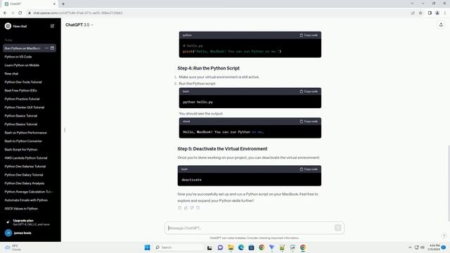Click the browser address bar
This screenshot has height=253, width=450.
(218, 13)
